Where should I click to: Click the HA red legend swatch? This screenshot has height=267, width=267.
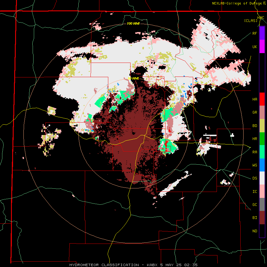(262, 99)
